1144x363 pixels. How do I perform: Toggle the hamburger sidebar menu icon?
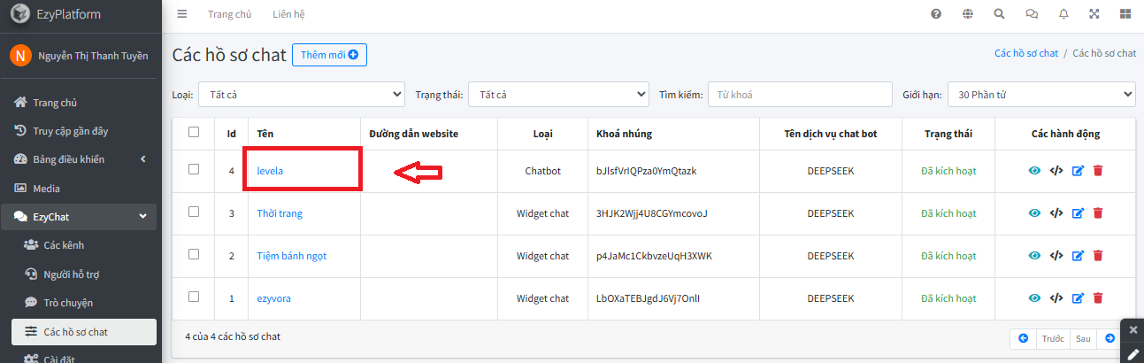click(x=182, y=14)
